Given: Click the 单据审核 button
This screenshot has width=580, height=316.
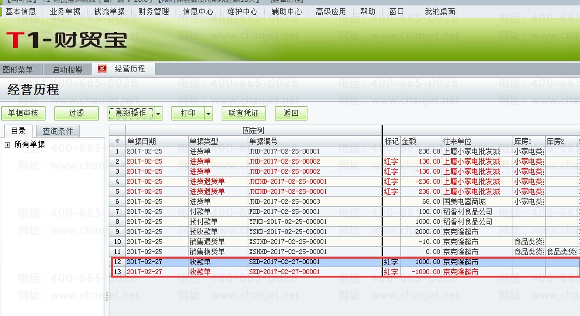Looking at the screenshot, I should [x=23, y=113].
